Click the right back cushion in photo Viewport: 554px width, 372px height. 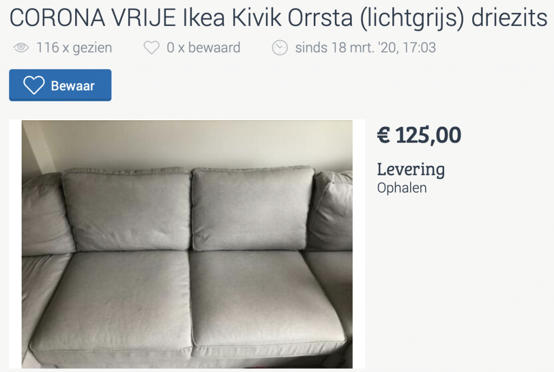tap(253, 208)
